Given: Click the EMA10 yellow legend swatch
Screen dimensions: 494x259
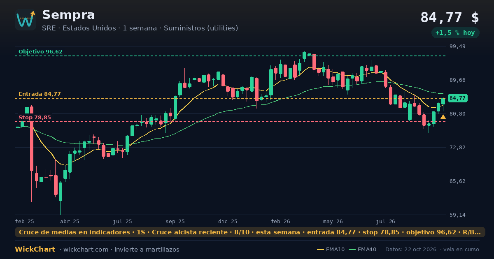Looking at the screenshot, I should point(320,250).
